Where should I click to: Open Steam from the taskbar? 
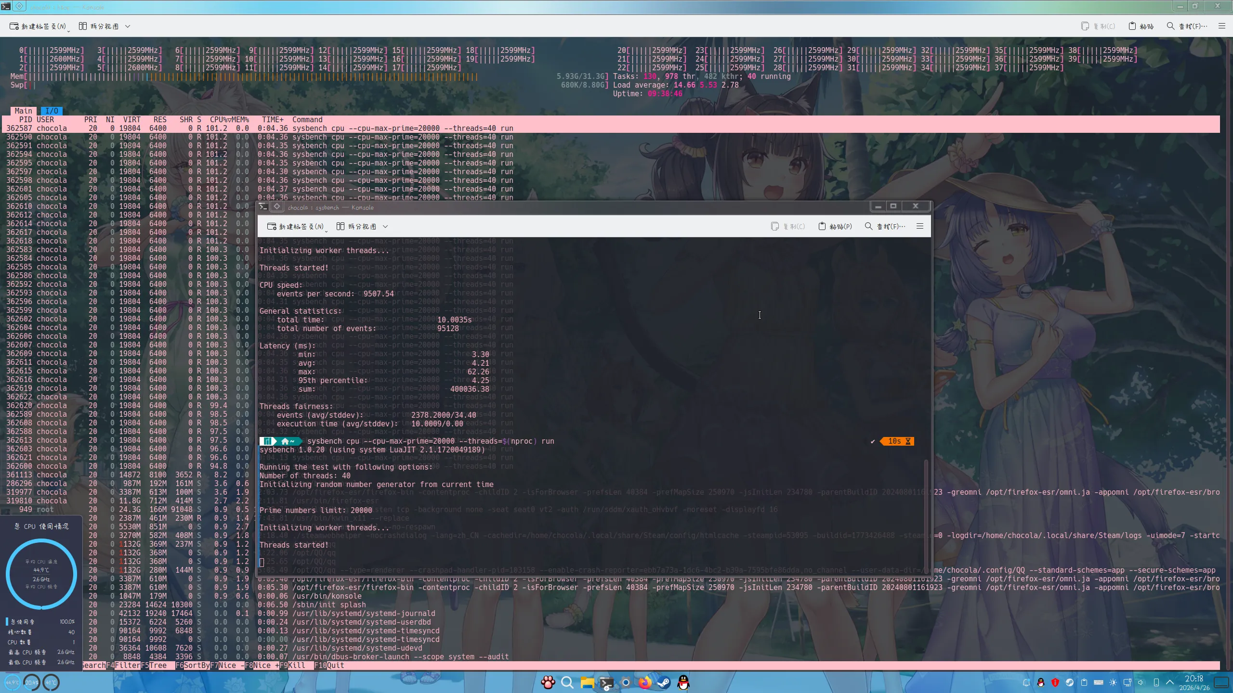(x=664, y=682)
